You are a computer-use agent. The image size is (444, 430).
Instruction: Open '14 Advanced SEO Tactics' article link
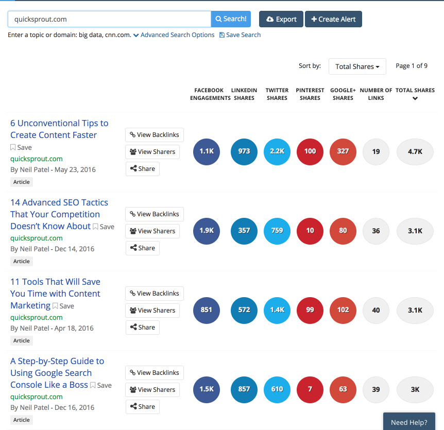[x=59, y=214]
